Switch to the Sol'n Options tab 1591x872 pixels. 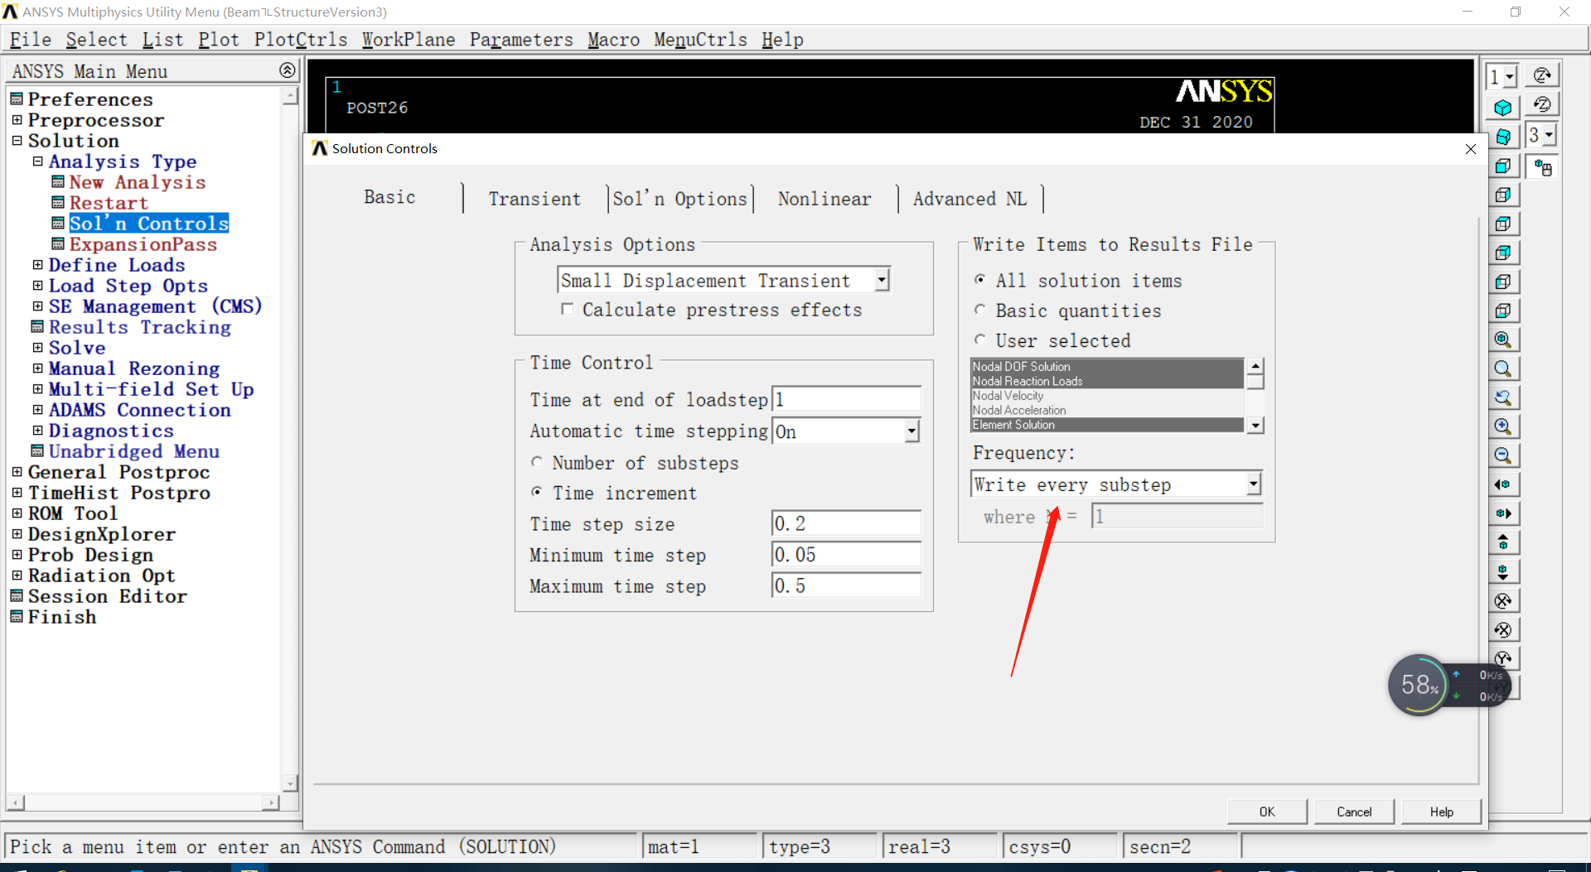click(679, 199)
